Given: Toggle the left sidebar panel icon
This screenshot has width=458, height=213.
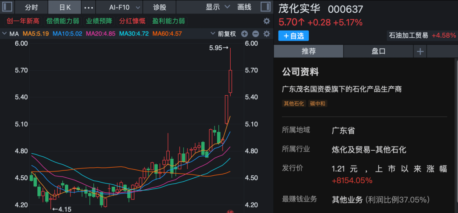Looking at the screenshot, I should click(8, 7).
